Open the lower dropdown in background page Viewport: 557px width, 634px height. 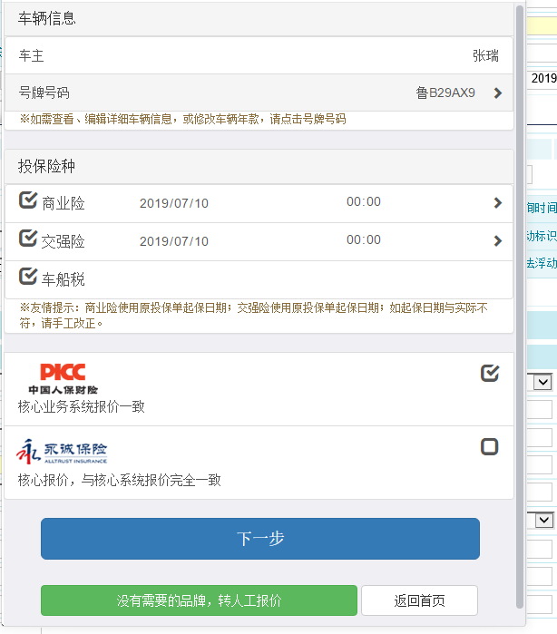(544, 520)
